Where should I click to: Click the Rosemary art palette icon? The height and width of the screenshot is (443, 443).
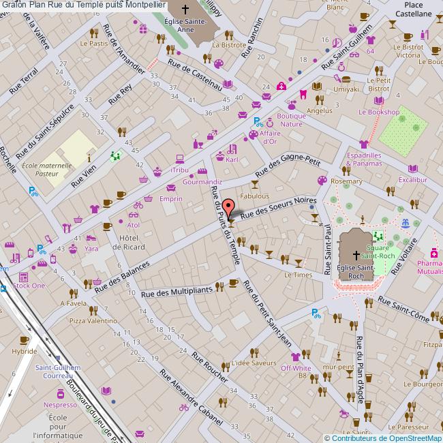[x=323, y=180]
